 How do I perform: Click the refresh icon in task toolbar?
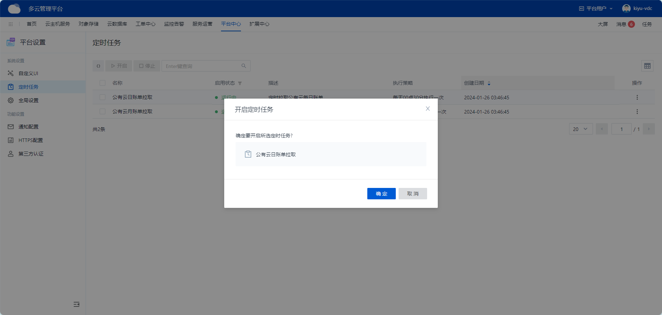(99, 66)
